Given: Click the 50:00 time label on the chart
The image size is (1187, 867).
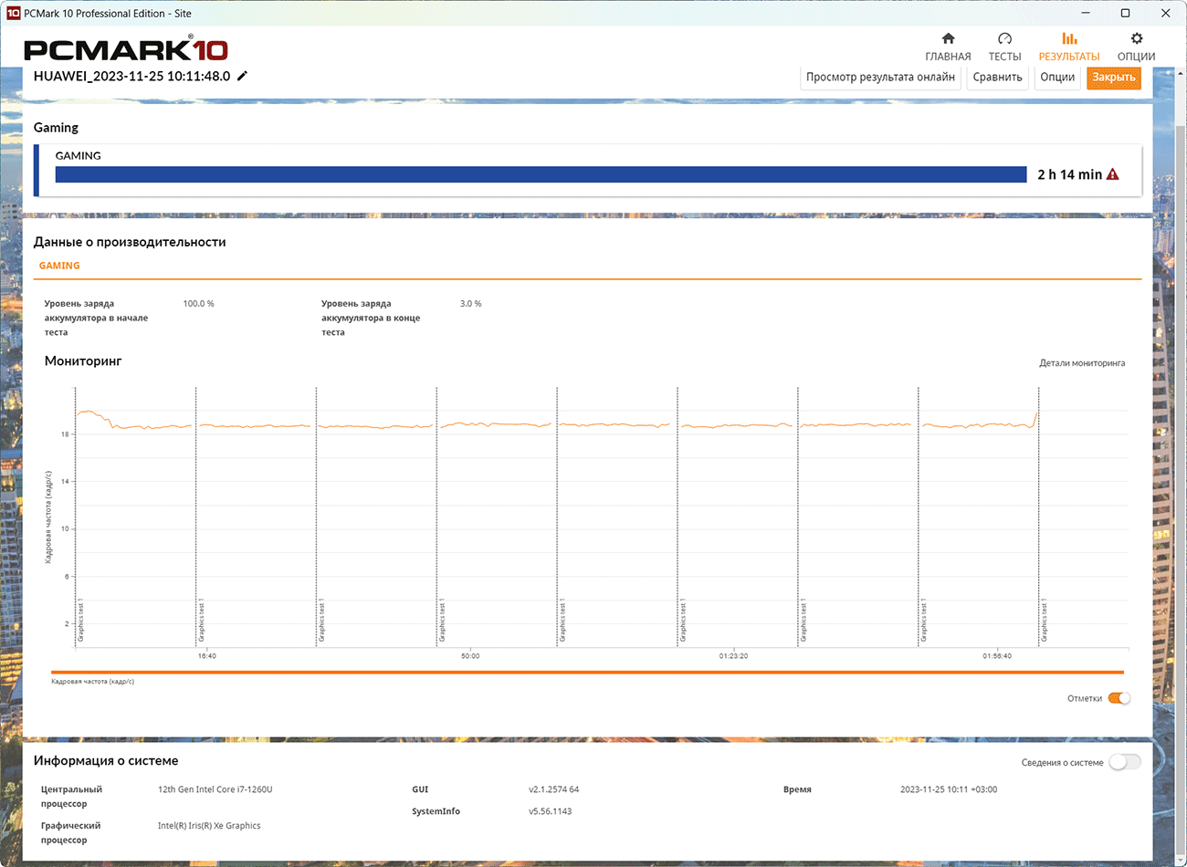Looking at the screenshot, I should [x=470, y=656].
